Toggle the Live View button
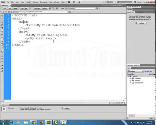The image size is (156, 125). (37, 8)
